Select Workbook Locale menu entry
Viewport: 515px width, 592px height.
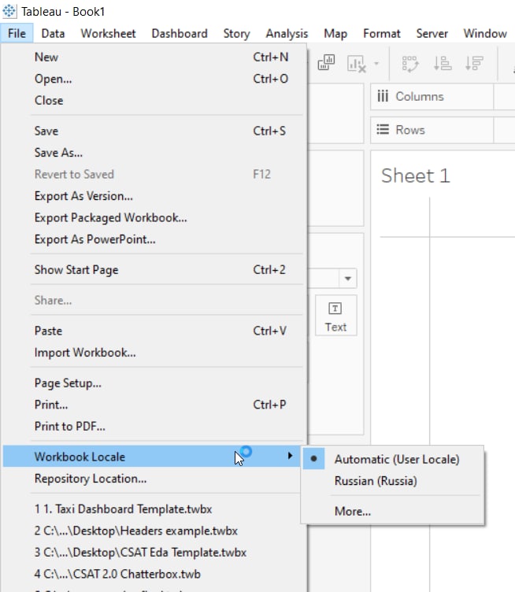click(x=152, y=457)
